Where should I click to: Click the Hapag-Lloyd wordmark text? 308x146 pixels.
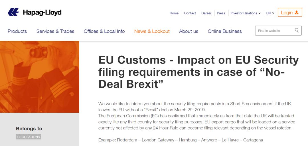point(42,13)
